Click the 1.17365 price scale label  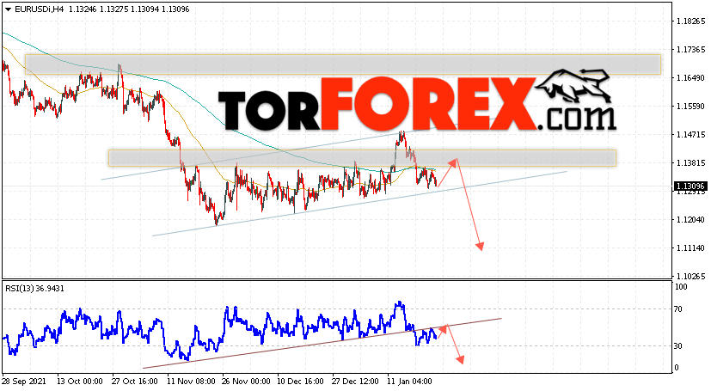click(x=690, y=49)
